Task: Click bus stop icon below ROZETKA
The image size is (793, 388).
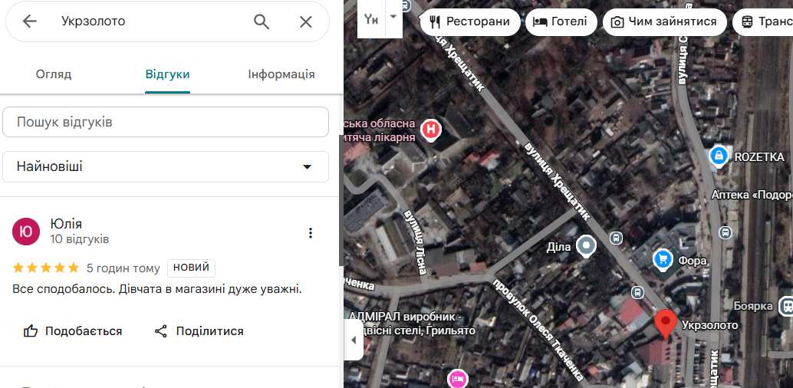Action: tap(726, 232)
